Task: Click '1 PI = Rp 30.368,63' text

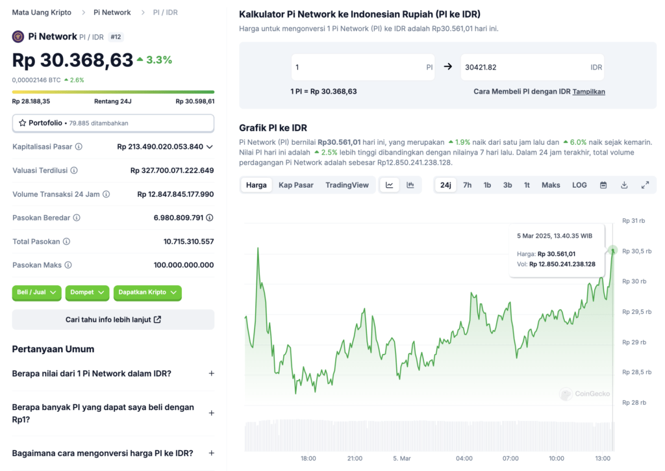Action: point(323,92)
